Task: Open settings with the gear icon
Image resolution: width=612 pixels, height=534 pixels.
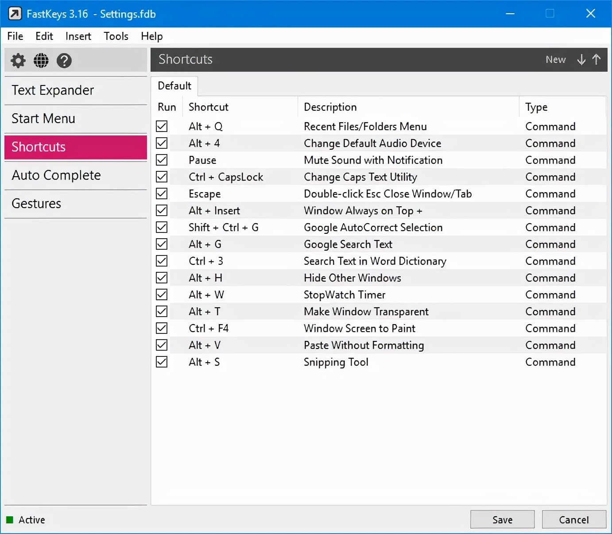Action: (18, 61)
